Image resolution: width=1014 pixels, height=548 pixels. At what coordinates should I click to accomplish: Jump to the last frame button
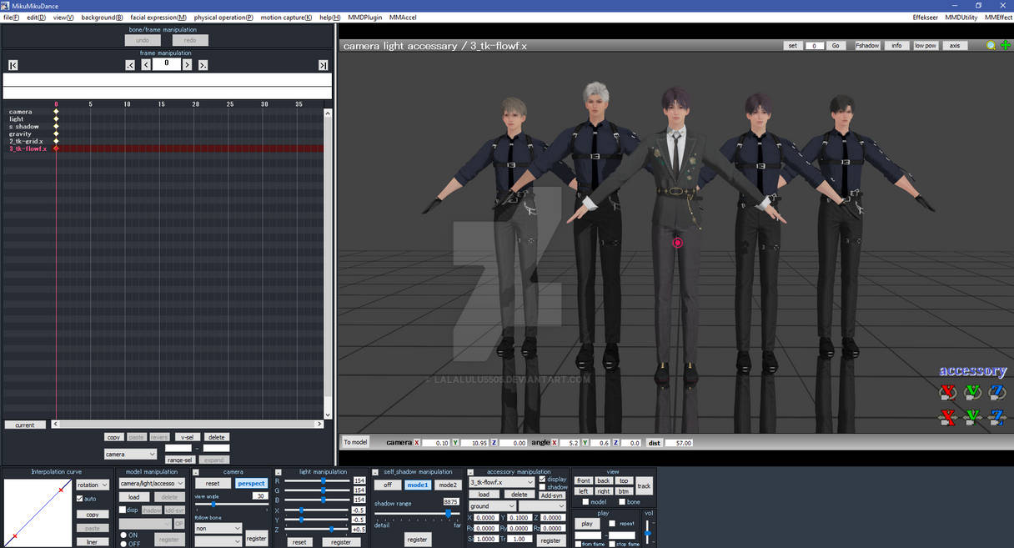323,65
